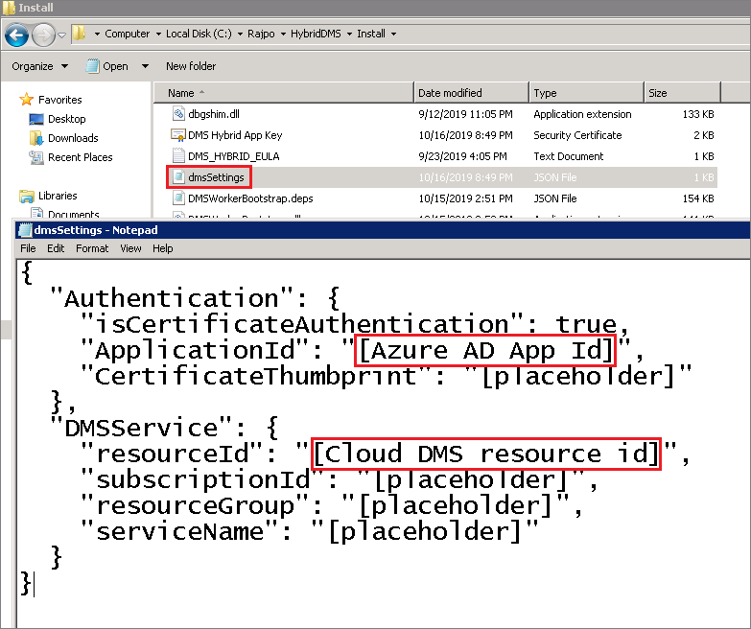Select Local Disk (C:) breadcrumb
The width and height of the screenshot is (751, 629).
click(x=199, y=34)
